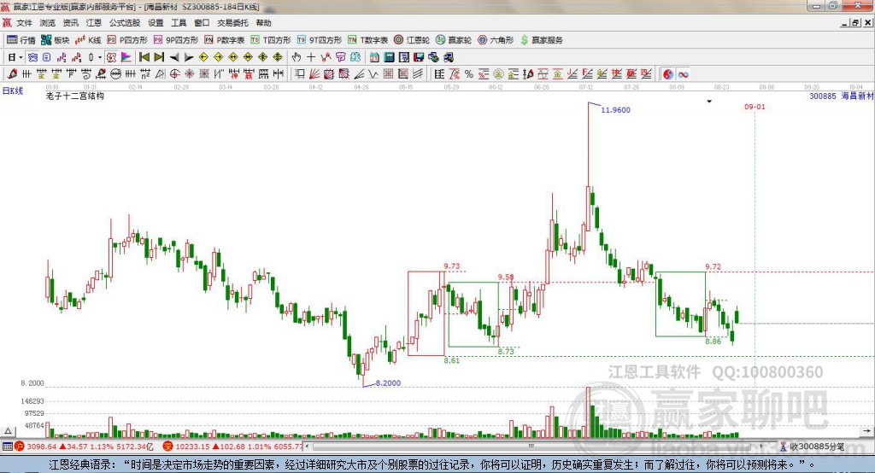Image resolution: width=875 pixels, height=473 pixels.
Task: Open the 赢家轮 wheel tool
Action: point(453,40)
